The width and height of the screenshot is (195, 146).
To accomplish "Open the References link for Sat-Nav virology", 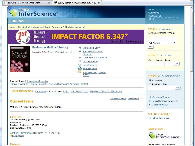I will point(27,133).
